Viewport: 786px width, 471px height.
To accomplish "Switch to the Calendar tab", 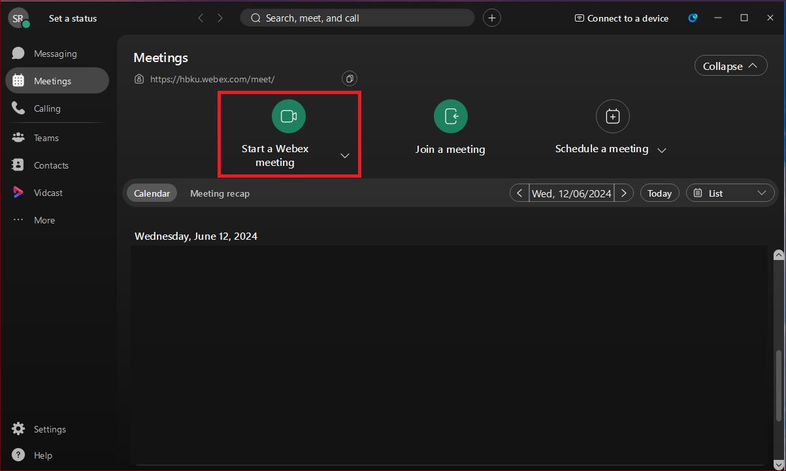I will [x=152, y=193].
